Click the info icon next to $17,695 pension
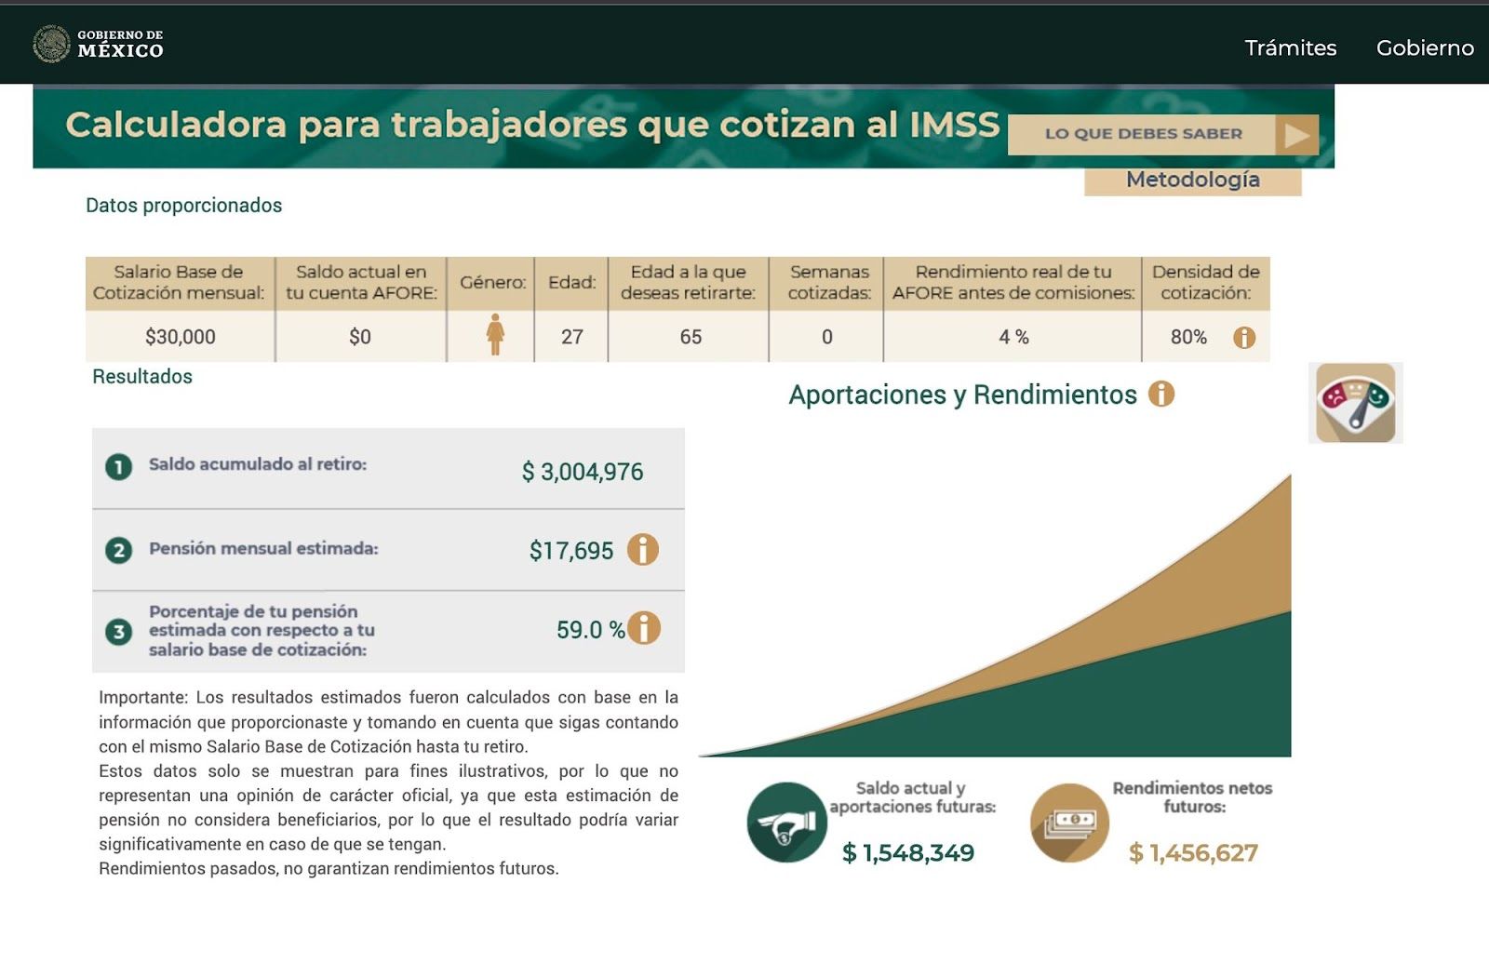This screenshot has width=1489, height=977. pyautogui.click(x=643, y=549)
